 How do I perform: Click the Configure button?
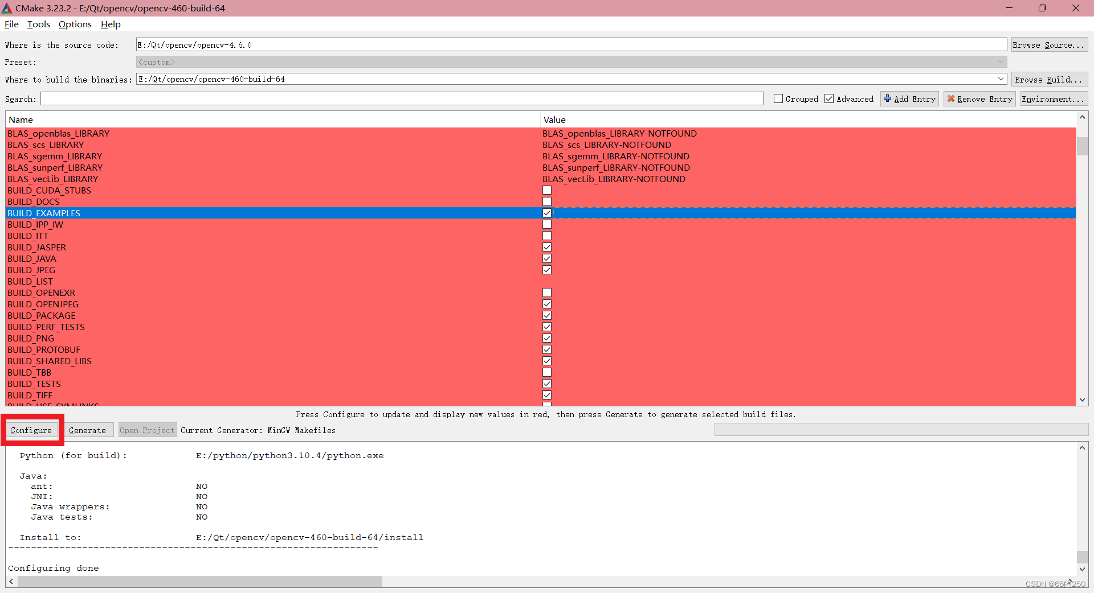(31, 430)
